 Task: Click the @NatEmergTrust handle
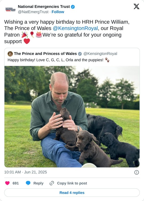pos(33,12)
